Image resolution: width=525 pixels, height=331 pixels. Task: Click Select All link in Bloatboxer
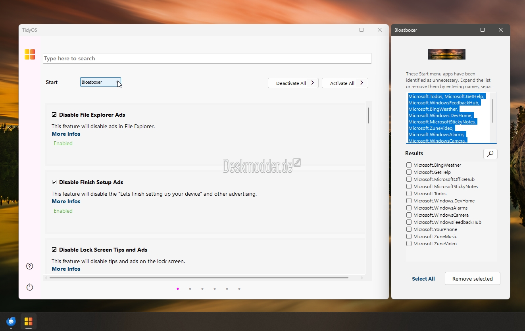click(x=423, y=279)
